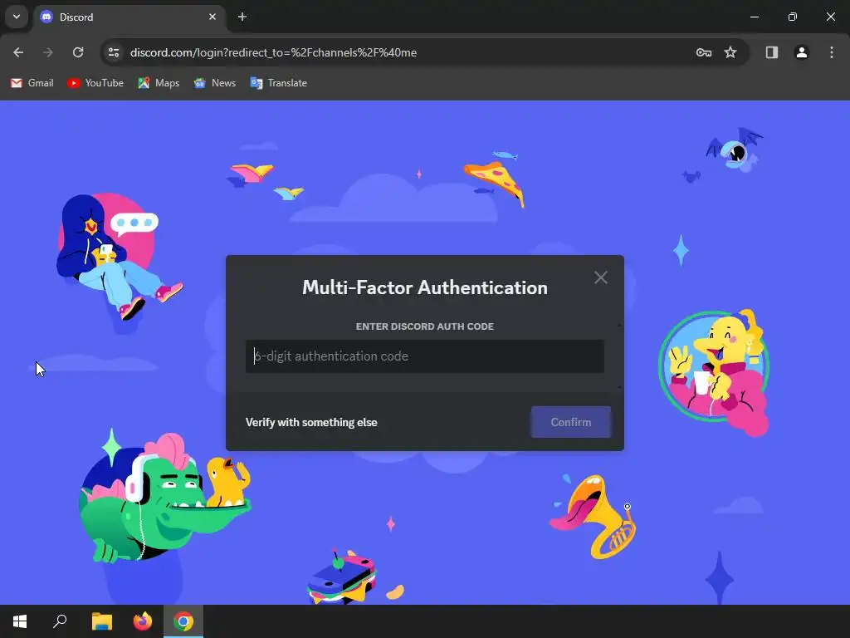850x638 pixels.
Task: Launch File Explorer from taskbar
Action: click(x=101, y=621)
